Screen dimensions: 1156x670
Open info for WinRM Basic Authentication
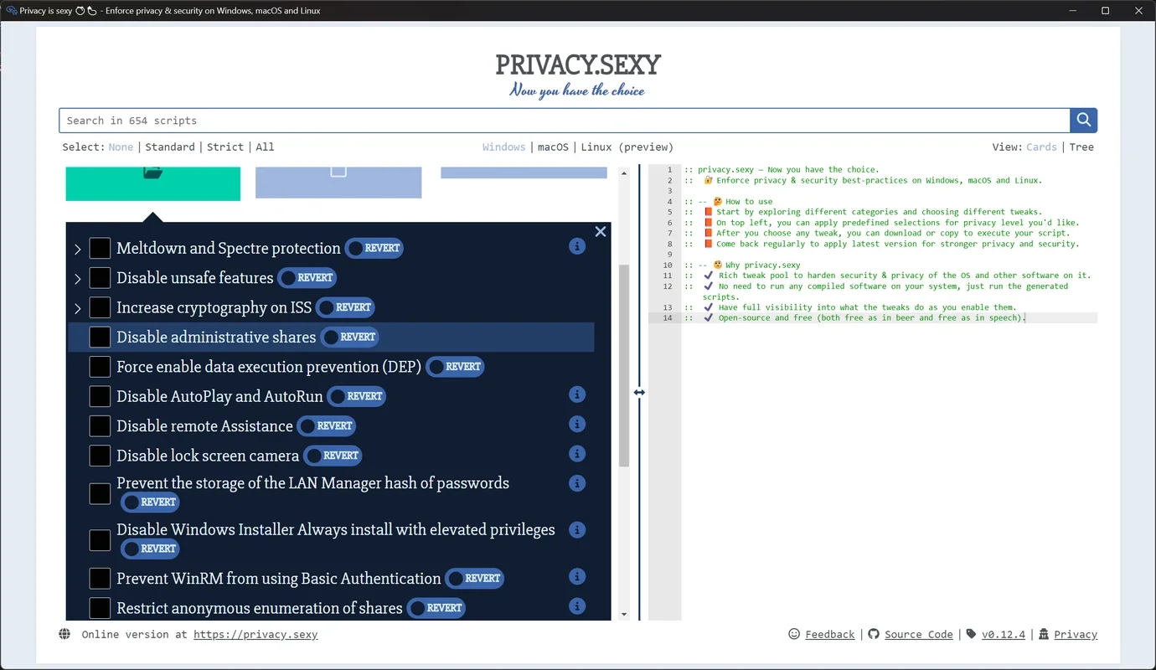576,576
